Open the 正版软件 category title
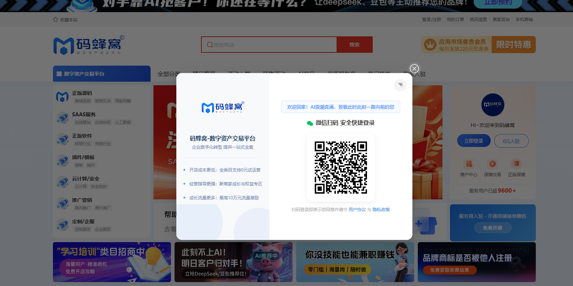Screen dimensions: 573x286 coord(82,136)
